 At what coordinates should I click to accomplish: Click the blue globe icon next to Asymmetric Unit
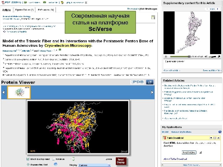coord(56,164)
